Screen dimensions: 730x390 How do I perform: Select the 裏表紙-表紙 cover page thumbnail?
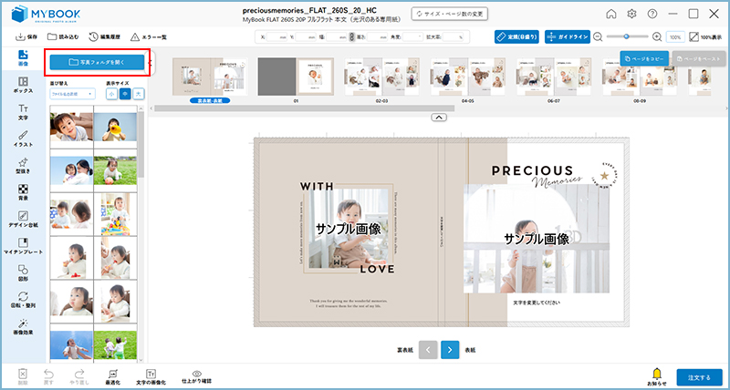point(210,77)
